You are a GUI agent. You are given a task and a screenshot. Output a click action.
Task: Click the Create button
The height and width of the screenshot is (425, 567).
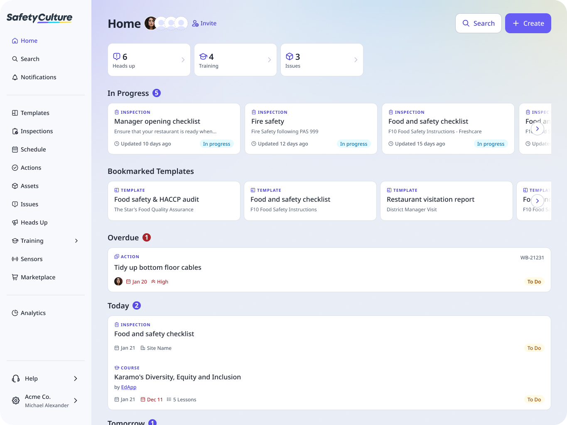(528, 23)
